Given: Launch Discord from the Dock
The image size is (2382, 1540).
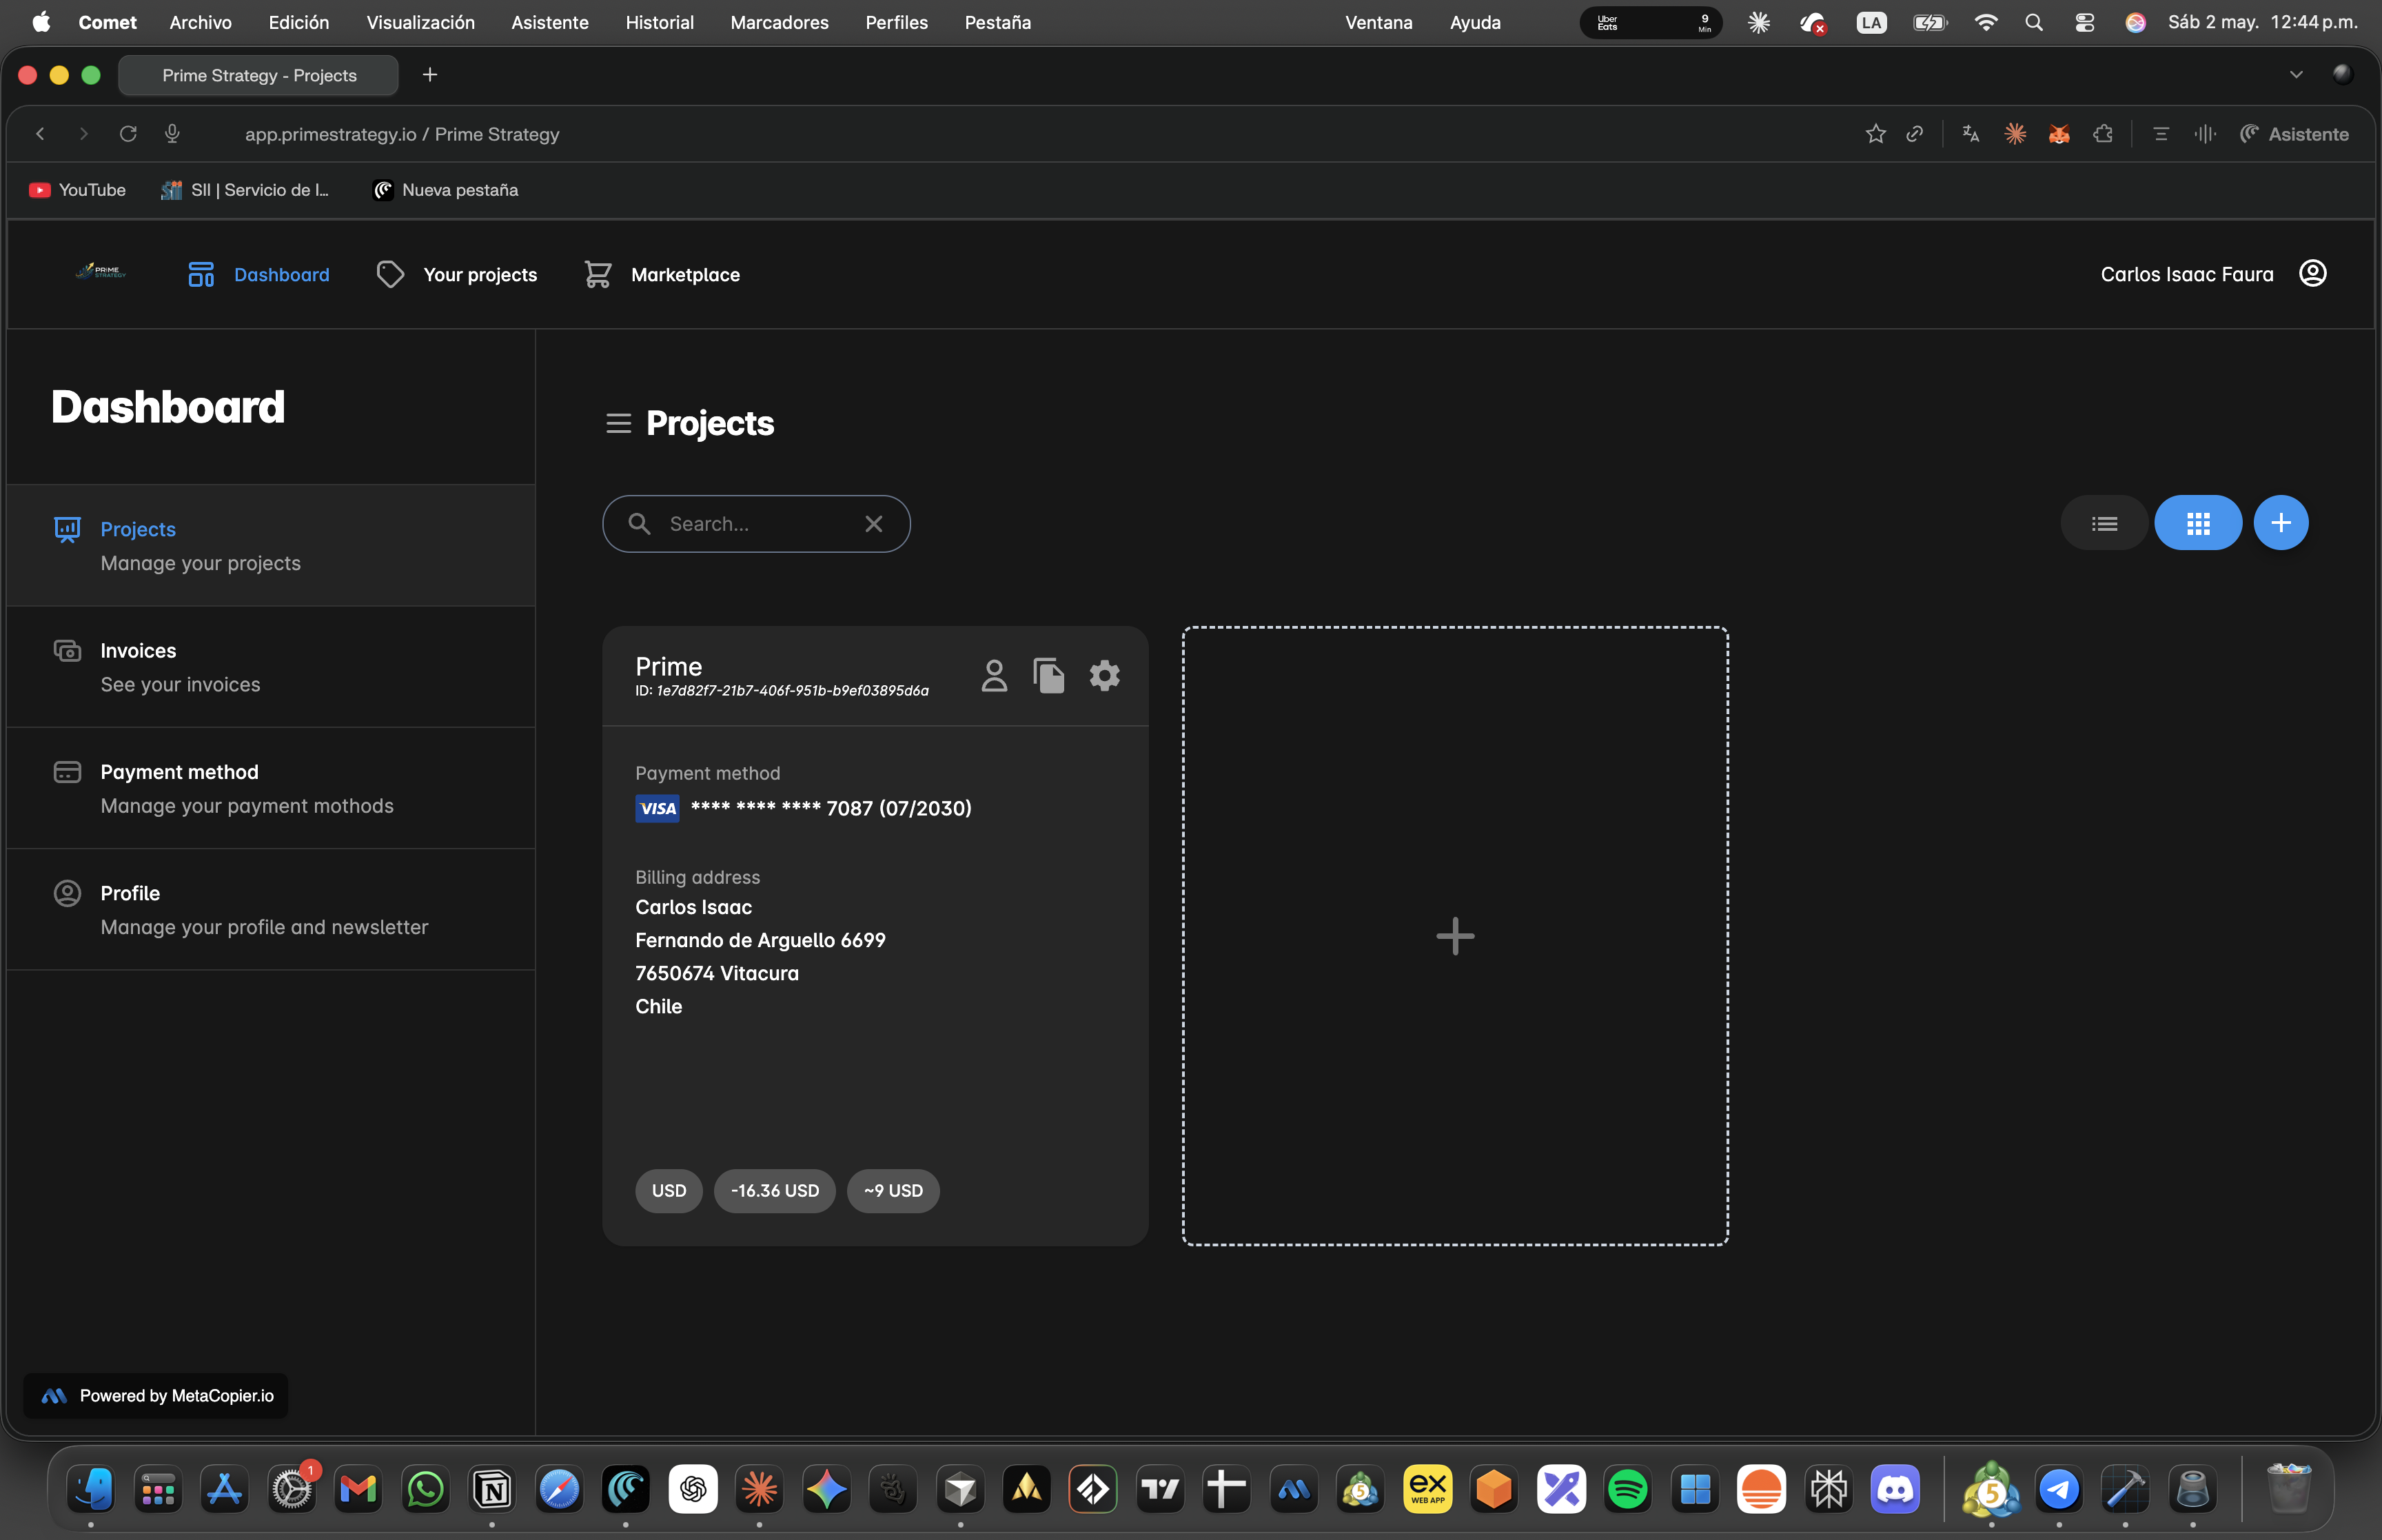Looking at the screenshot, I should (x=1895, y=1490).
